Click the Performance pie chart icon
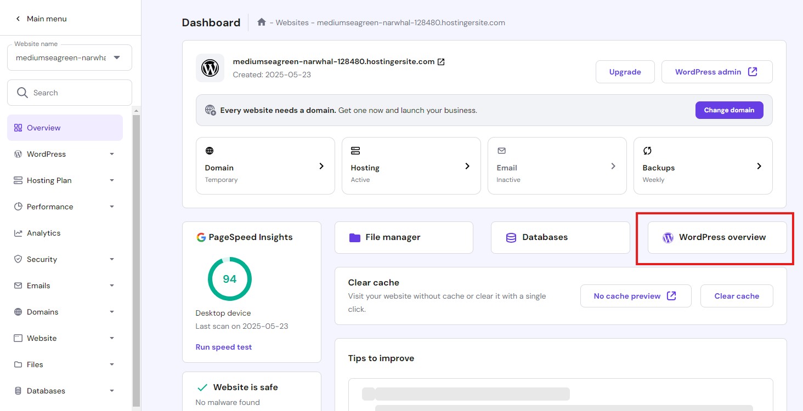 (x=18, y=207)
